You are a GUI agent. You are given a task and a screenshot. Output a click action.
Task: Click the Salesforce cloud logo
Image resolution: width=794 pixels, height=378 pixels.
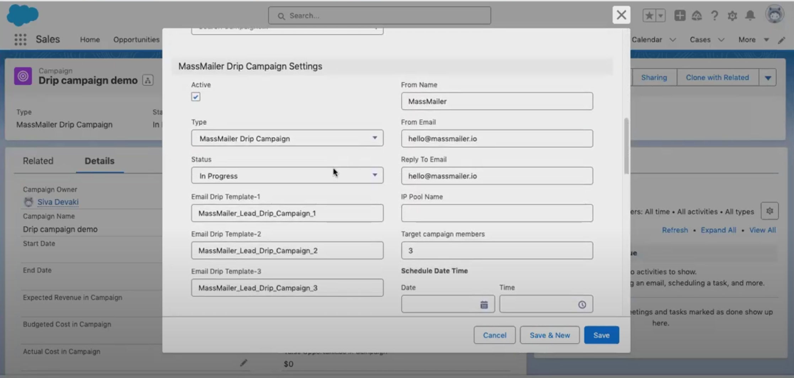click(22, 15)
